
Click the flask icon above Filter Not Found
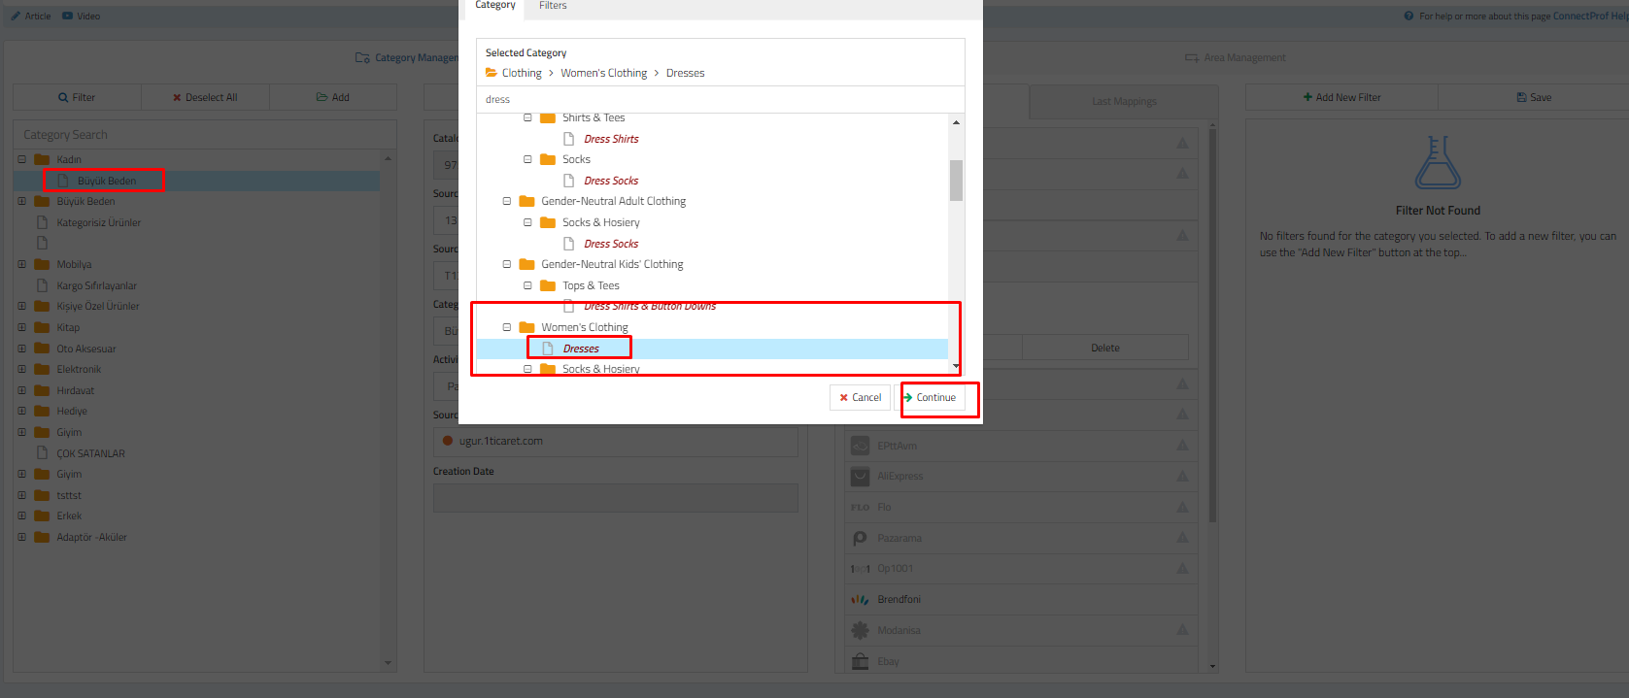click(1438, 162)
